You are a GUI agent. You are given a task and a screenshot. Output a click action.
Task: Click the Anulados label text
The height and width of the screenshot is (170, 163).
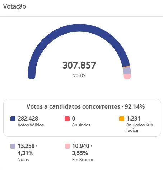(81, 125)
